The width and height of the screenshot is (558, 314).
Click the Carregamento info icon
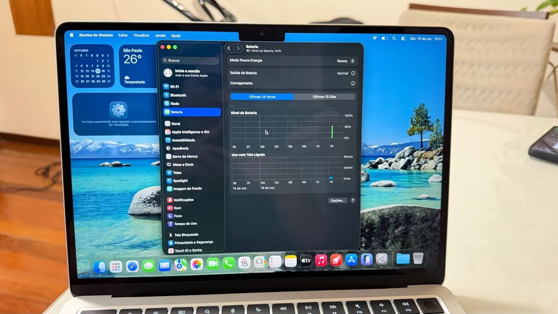pyautogui.click(x=353, y=83)
